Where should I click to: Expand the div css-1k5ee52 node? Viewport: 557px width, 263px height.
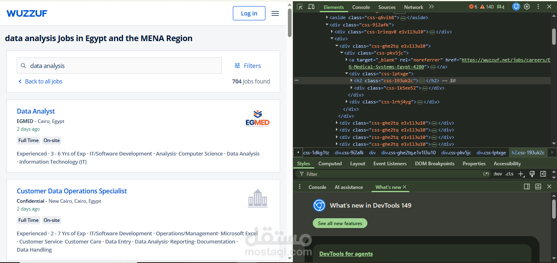click(351, 88)
